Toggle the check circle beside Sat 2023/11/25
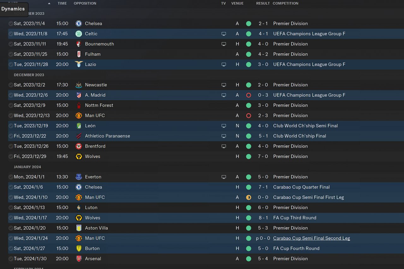The height and width of the screenshot is (269, 404). tap(11, 54)
